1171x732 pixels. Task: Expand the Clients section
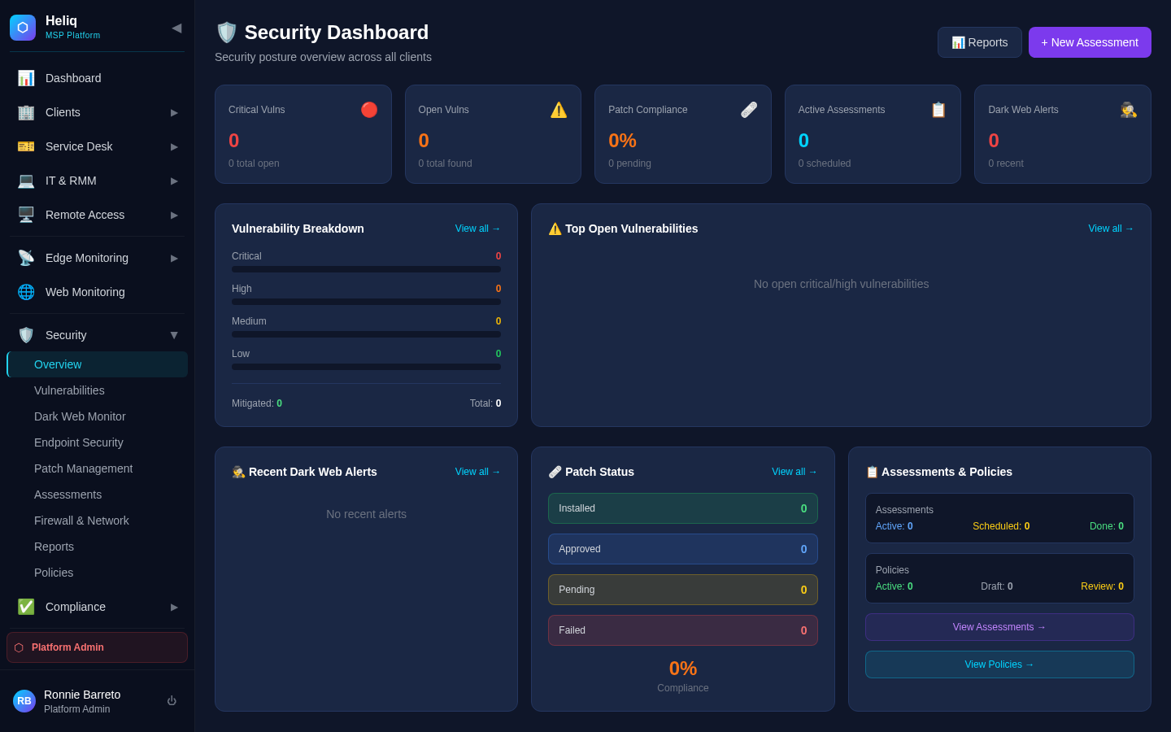174,112
